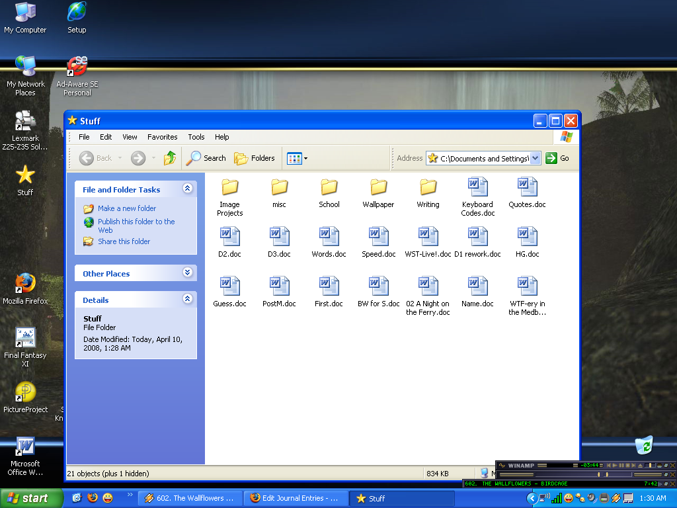Go to previous track in Winamp
Viewport: 677px width, 508px height.
point(609,465)
